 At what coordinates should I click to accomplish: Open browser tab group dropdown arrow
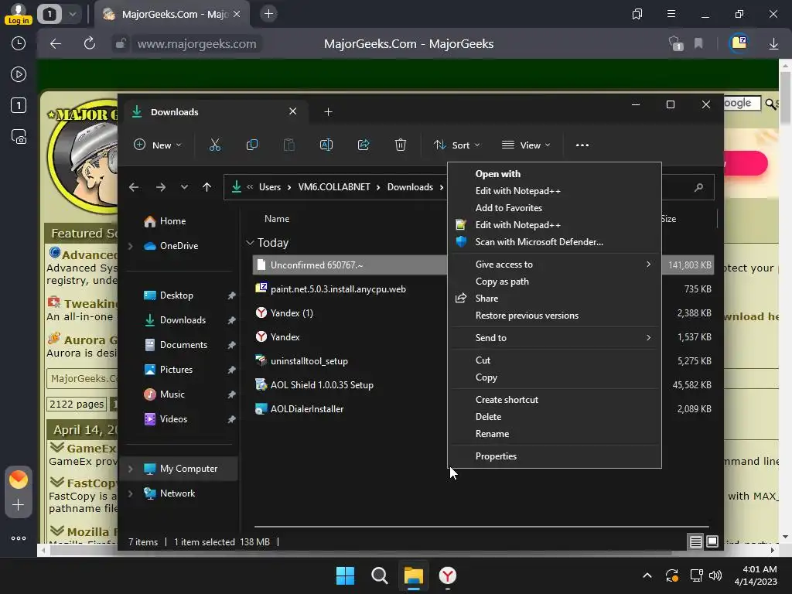coord(73,14)
